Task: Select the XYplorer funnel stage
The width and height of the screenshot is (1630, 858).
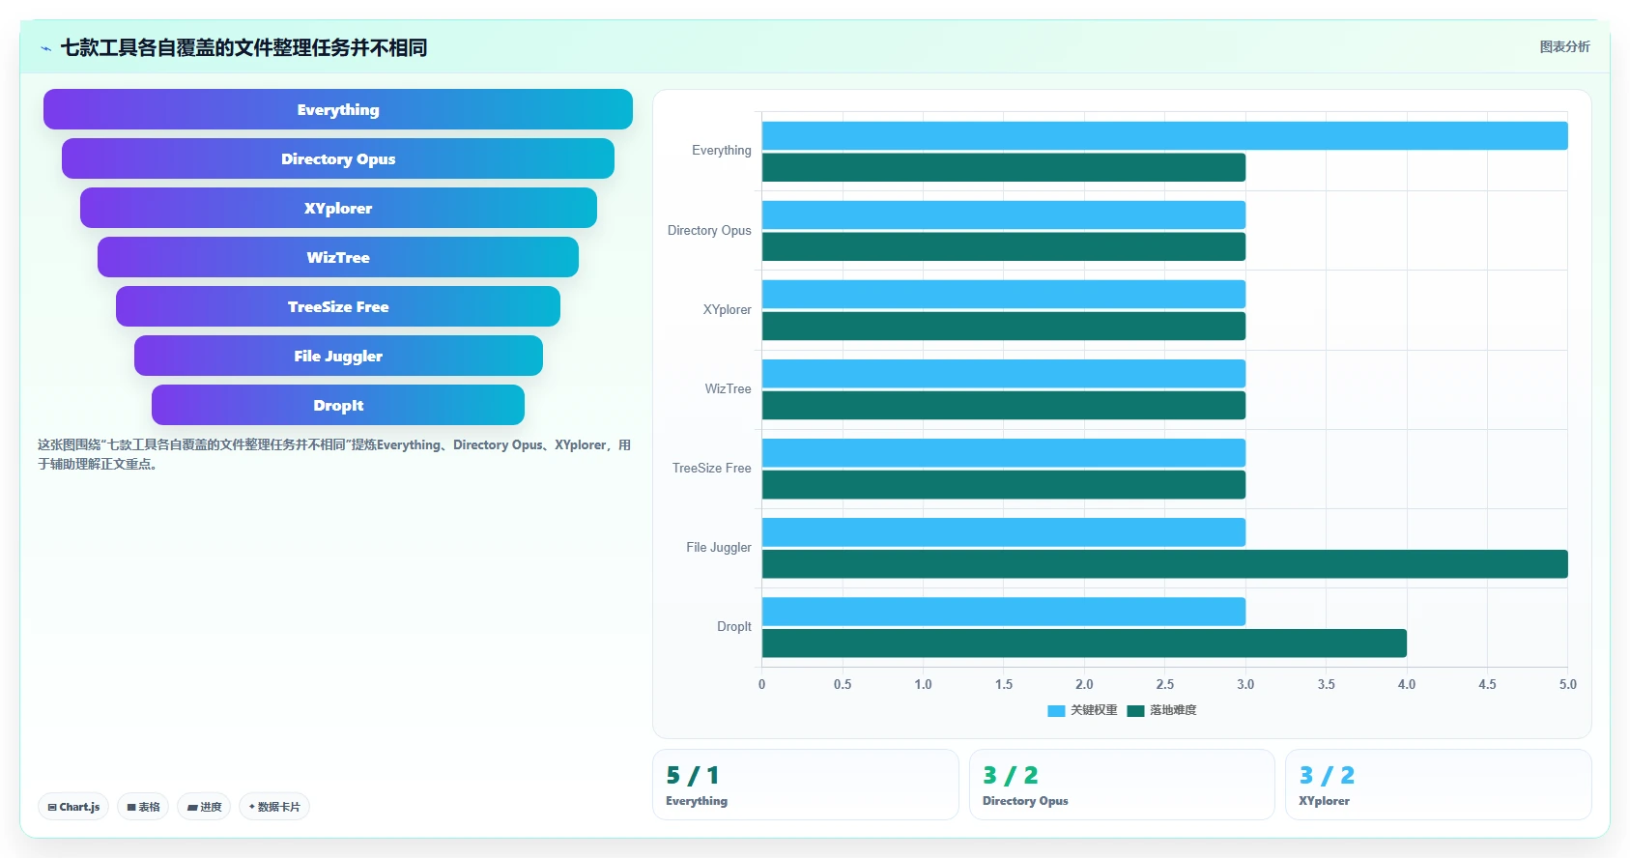Action: coord(338,208)
